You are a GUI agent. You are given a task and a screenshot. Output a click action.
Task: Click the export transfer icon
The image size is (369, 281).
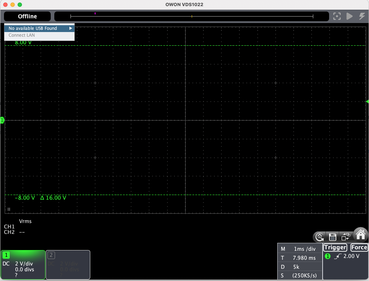pos(346,237)
